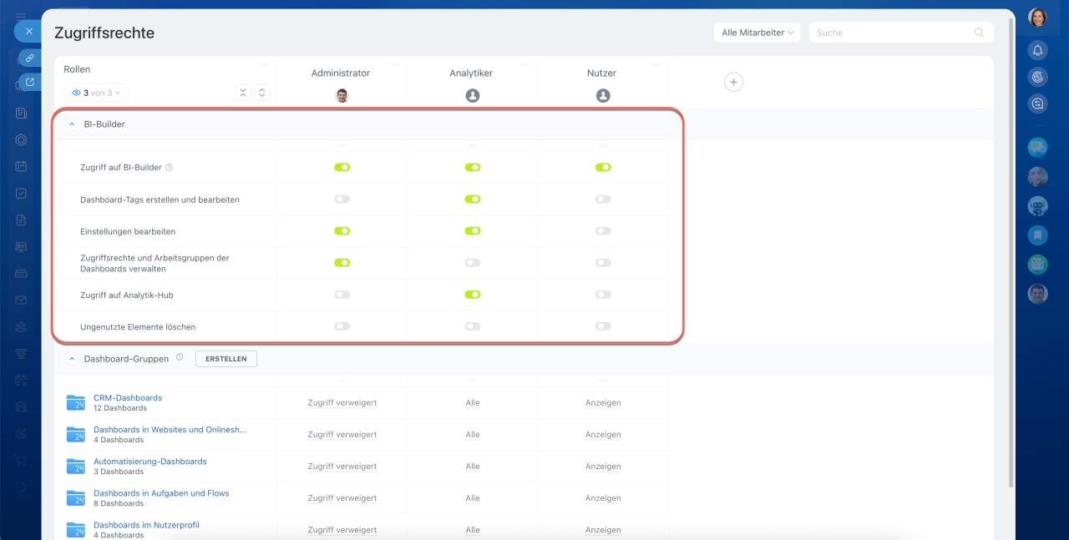Click the copy link icon
Screen dimensions: 1069x540
[x=30, y=58]
